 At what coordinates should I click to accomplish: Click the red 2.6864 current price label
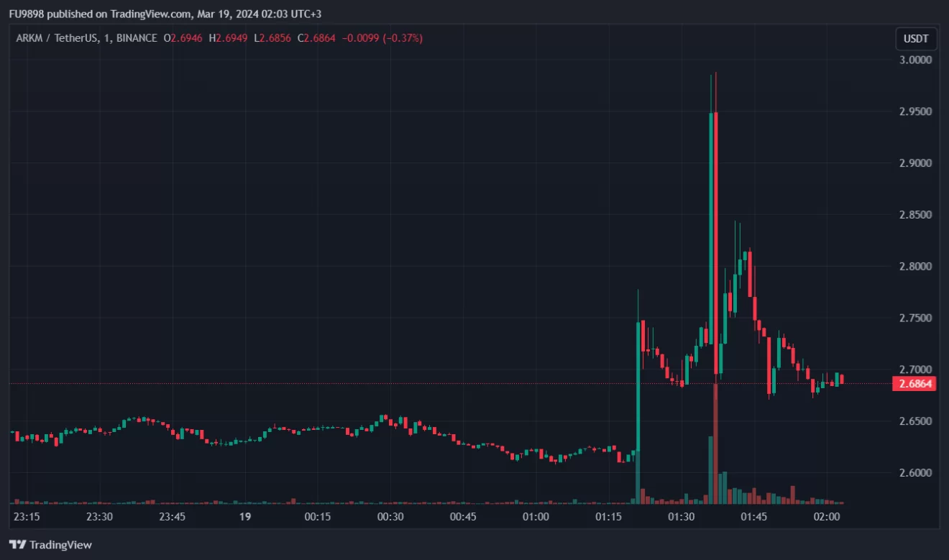pos(914,384)
